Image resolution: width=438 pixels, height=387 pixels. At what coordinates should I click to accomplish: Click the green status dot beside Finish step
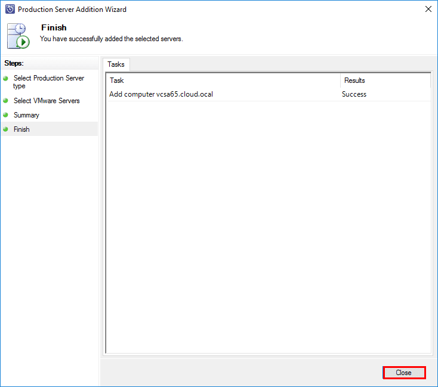(6, 129)
